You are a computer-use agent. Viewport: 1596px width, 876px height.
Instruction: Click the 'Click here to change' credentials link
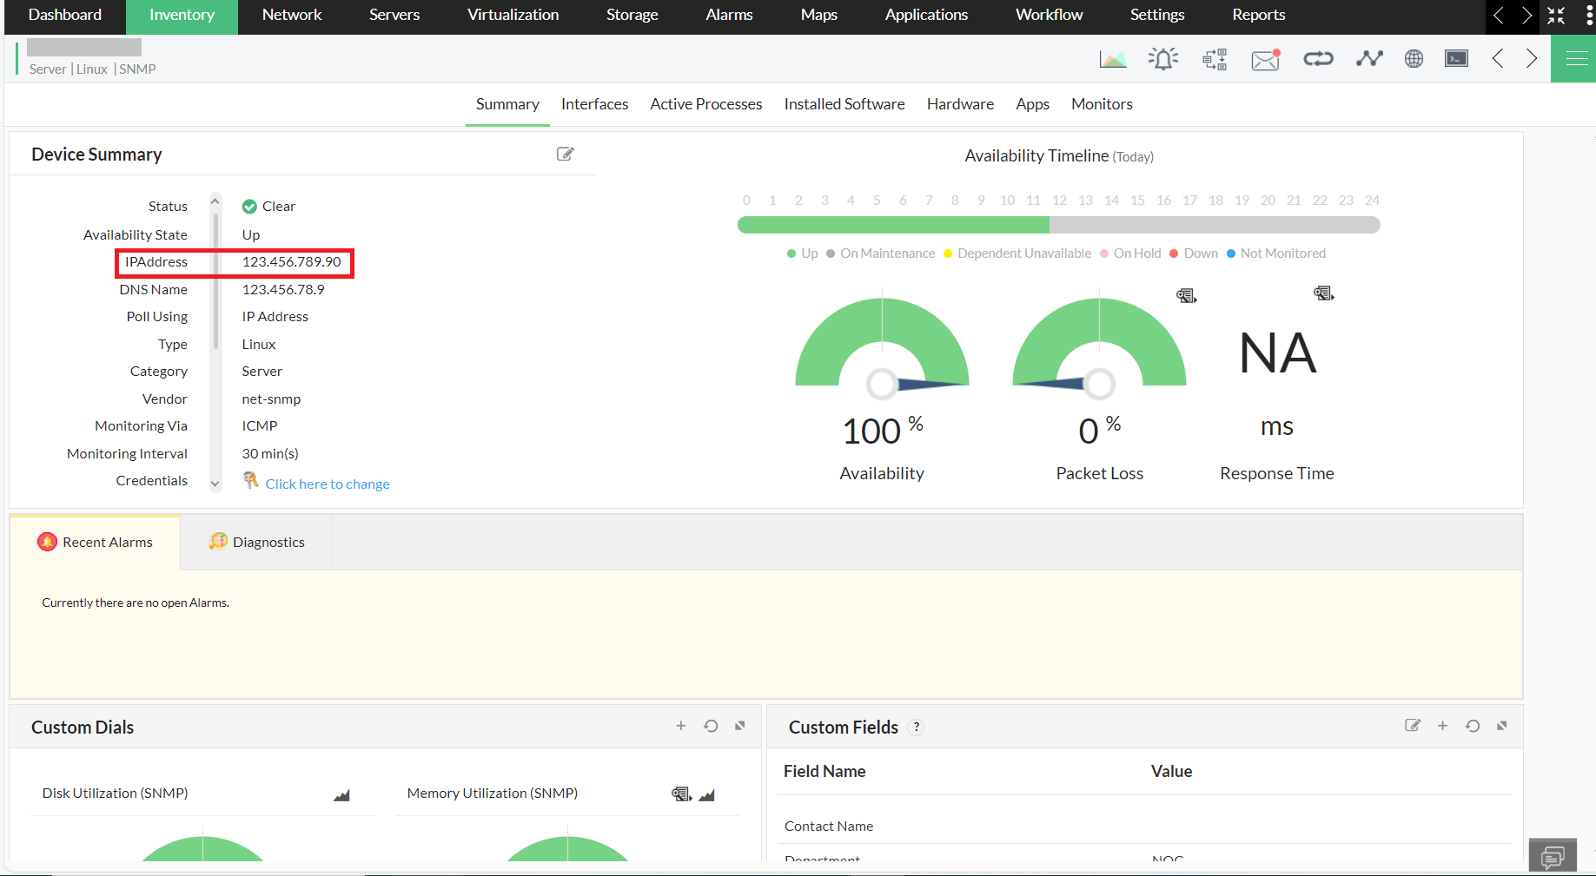[328, 484]
